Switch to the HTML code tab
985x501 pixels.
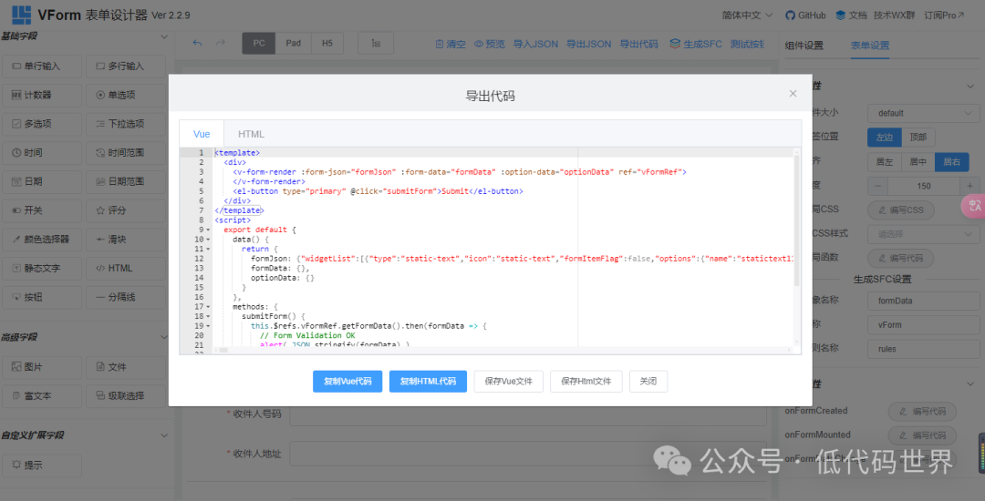tap(251, 134)
